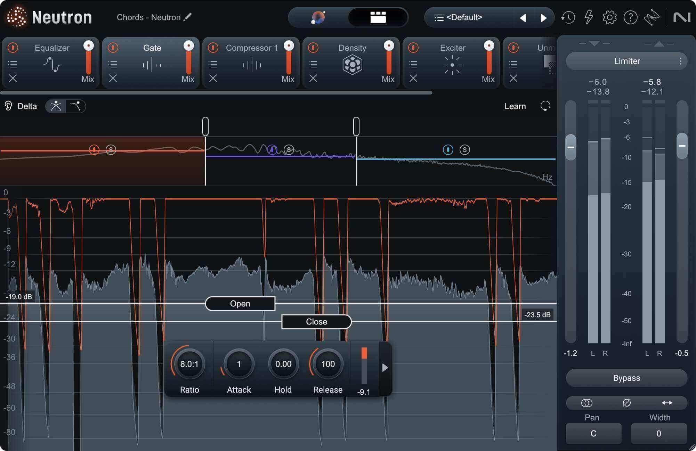Bypass the blue high band
696x451 pixels.
[448, 150]
